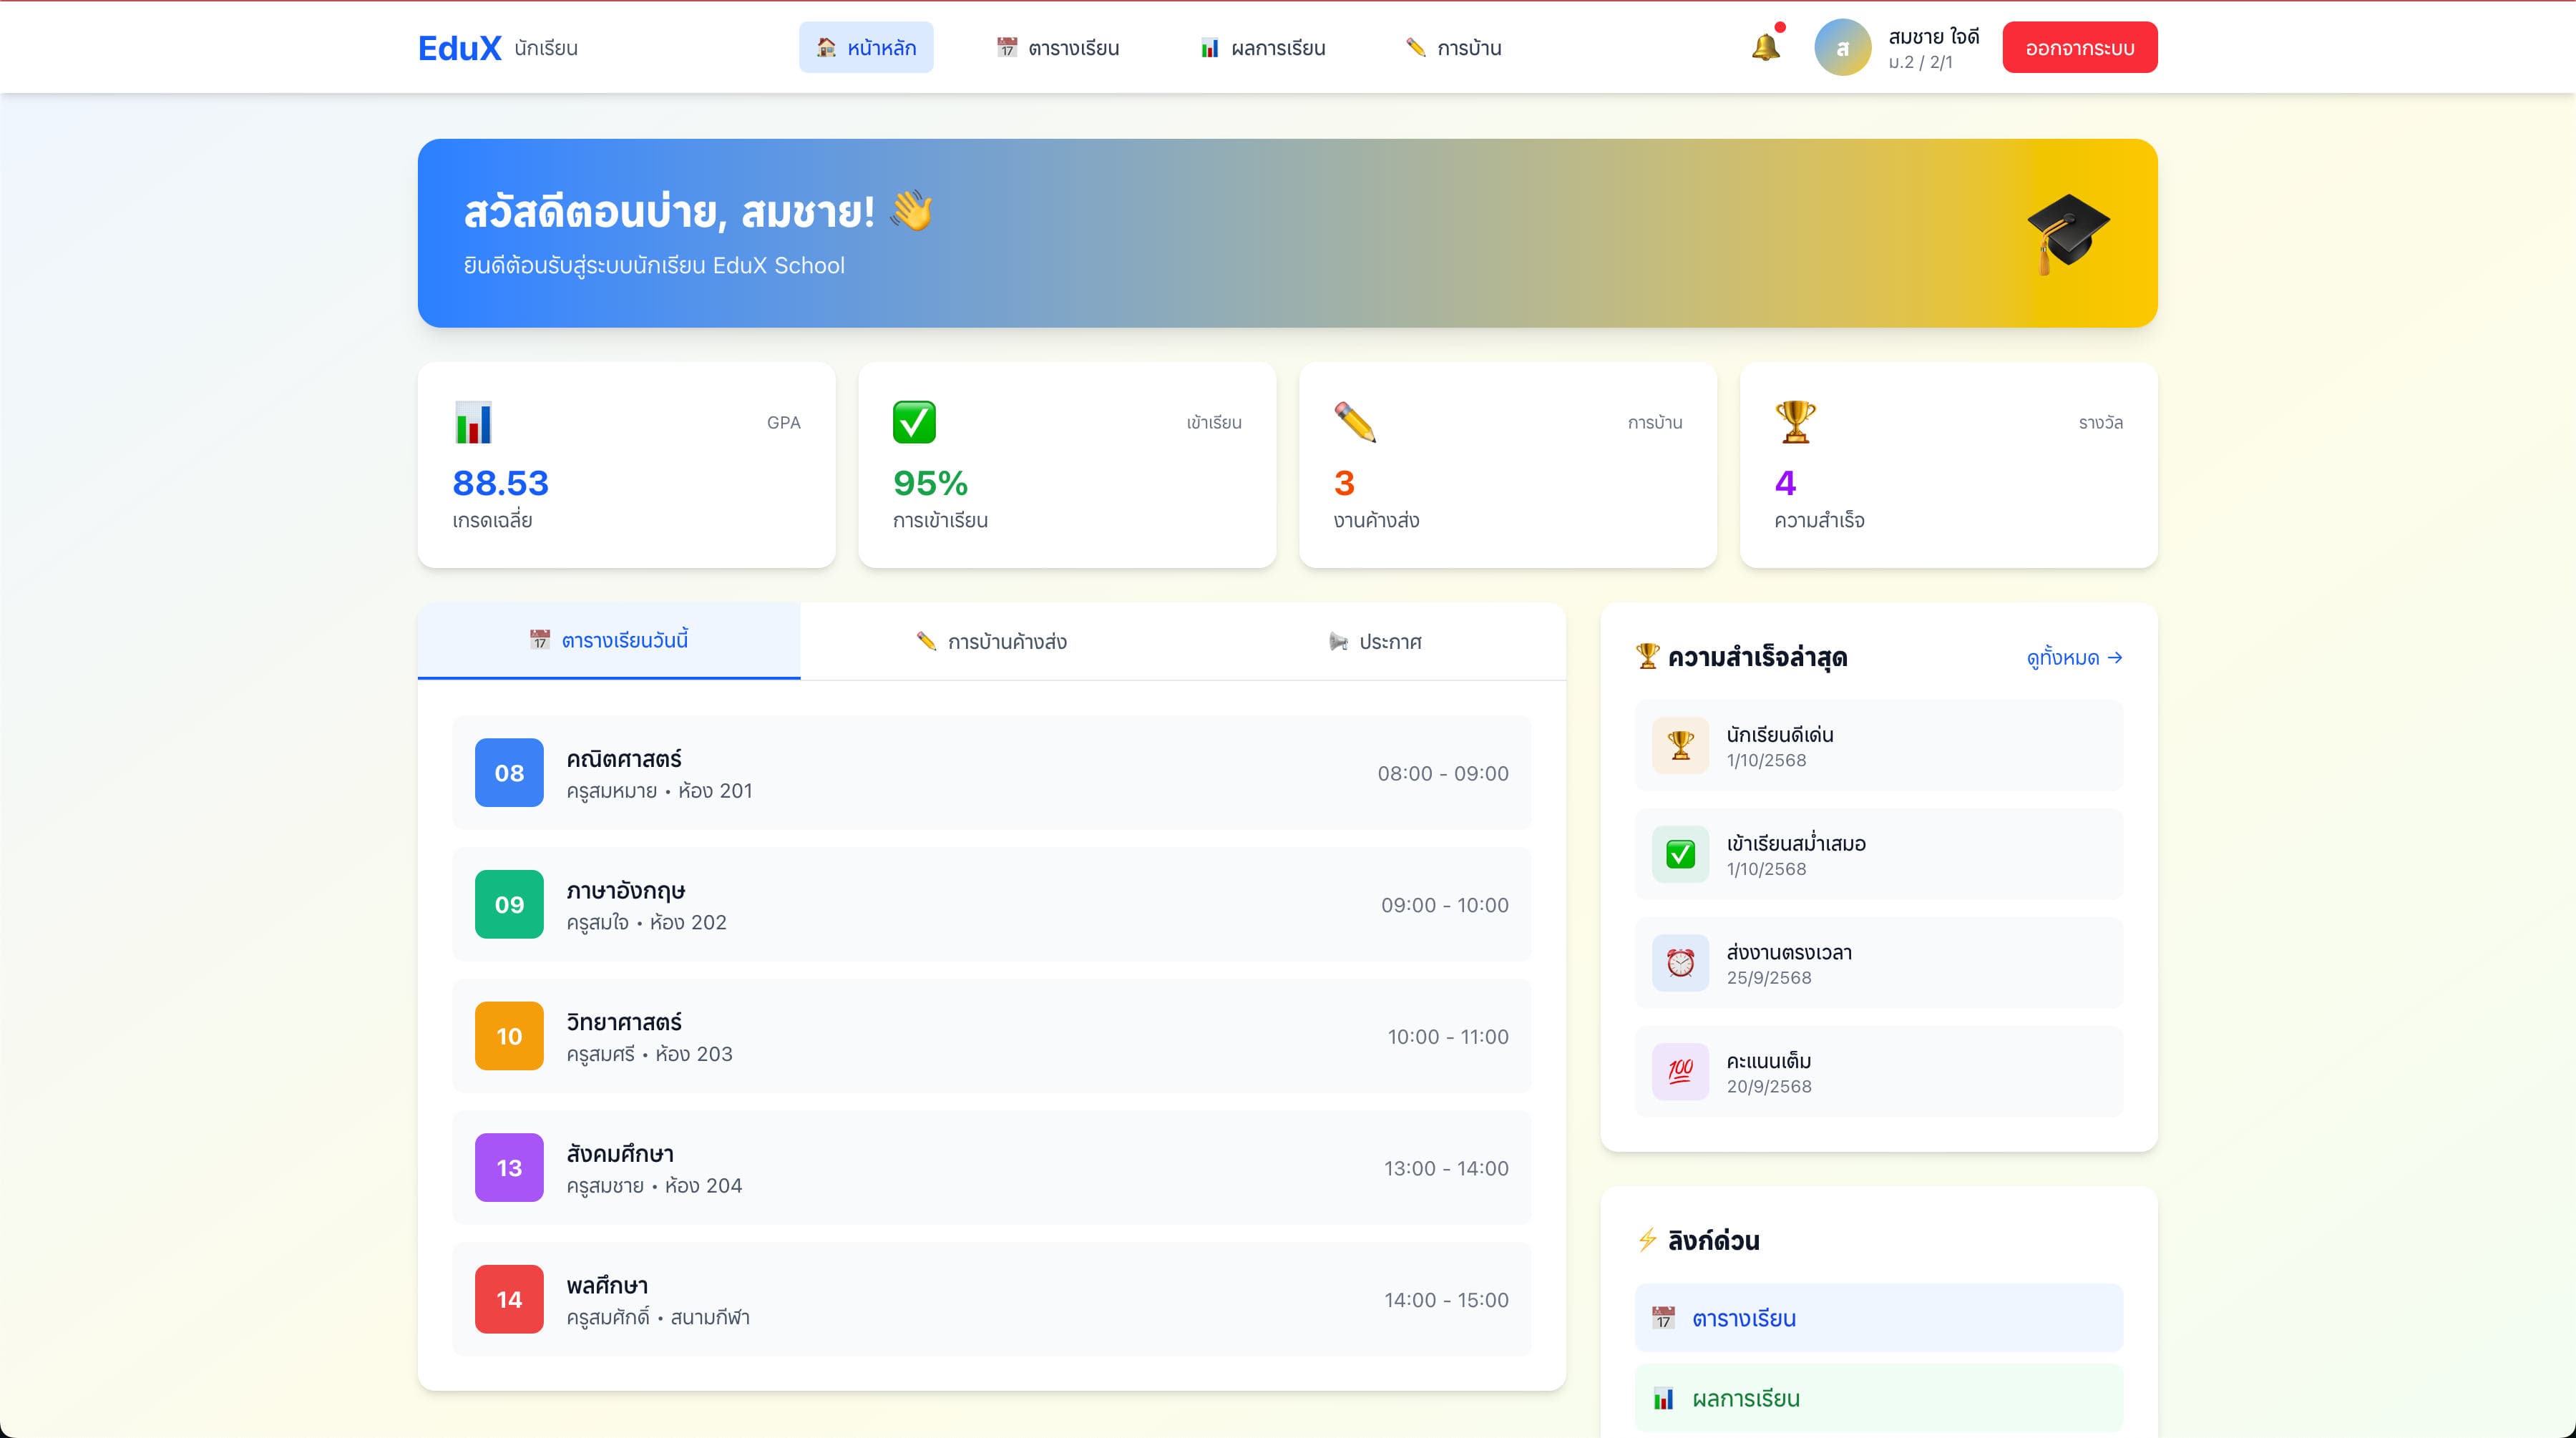This screenshot has height=1438, width=2576.
Task: Select the คณิตศาสตร์ 08:00 class row
Action: (991, 773)
